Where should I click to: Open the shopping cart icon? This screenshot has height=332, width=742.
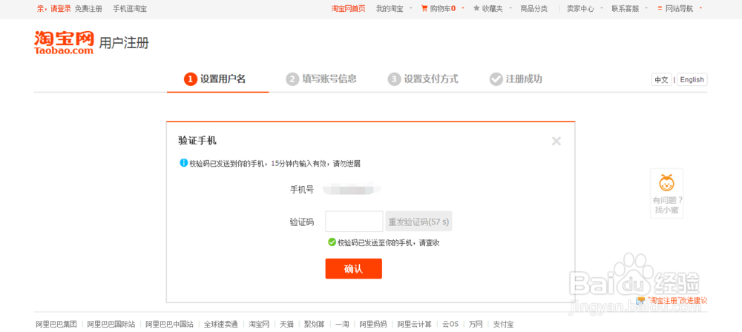(424, 8)
